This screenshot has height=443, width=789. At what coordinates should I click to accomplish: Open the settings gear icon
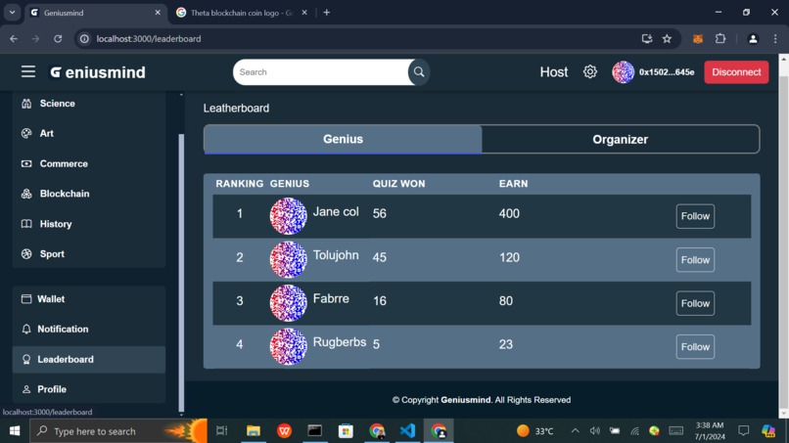click(589, 72)
